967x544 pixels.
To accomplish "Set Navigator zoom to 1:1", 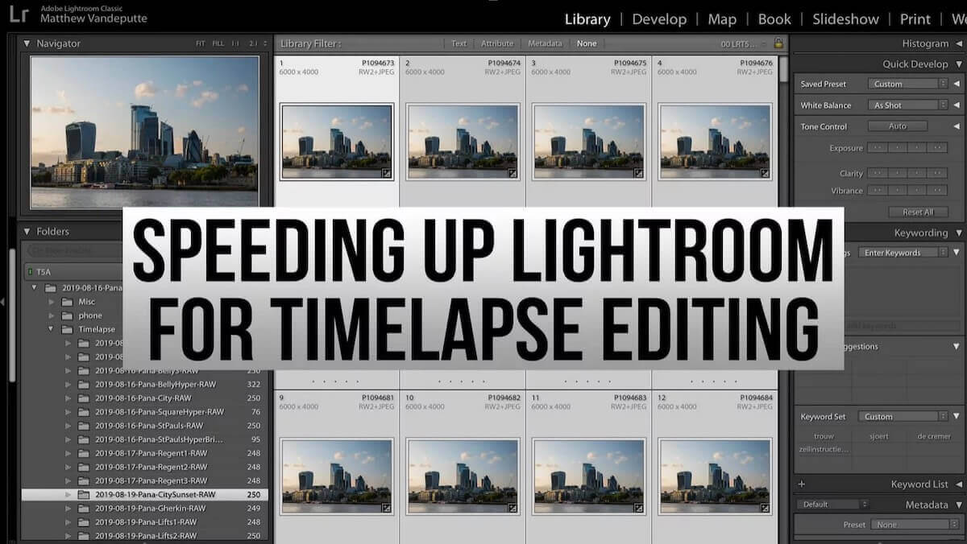I will (x=235, y=43).
